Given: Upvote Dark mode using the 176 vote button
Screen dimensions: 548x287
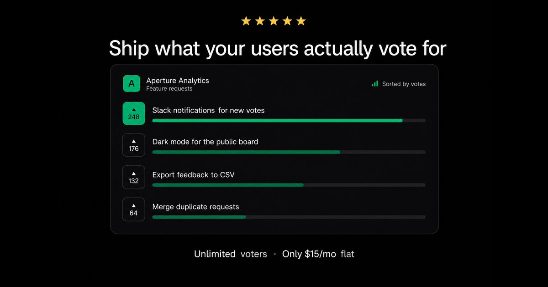Looking at the screenshot, I should pyautogui.click(x=134, y=145).
